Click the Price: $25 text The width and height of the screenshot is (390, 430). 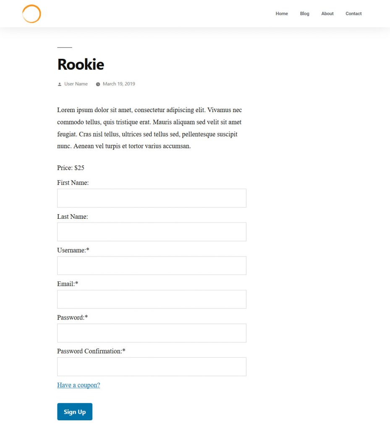coord(71,168)
